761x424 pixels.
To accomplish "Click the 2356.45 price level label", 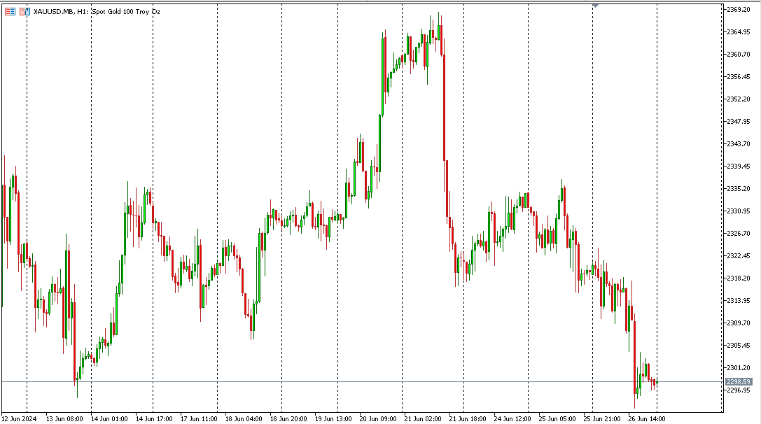I will (x=738, y=77).
